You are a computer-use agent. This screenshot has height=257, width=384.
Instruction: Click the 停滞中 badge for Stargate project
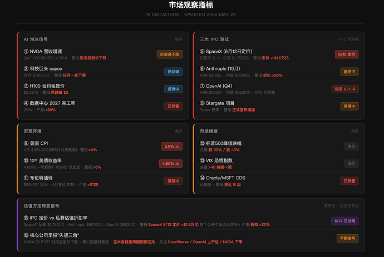click(x=349, y=106)
